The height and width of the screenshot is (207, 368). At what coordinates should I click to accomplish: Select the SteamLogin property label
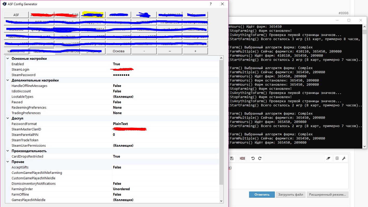(x=20, y=69)
